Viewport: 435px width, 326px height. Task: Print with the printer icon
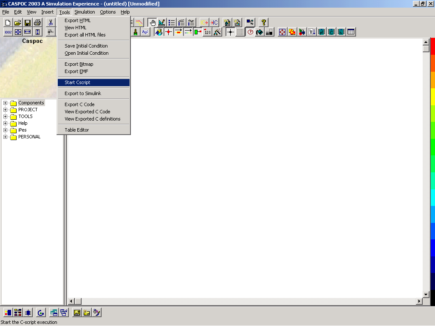click(x=37, y=22)
